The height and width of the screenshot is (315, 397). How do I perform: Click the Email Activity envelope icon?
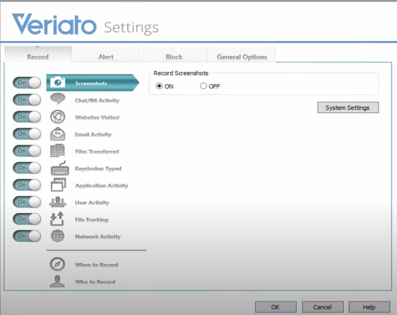click(x=58, y=134)
